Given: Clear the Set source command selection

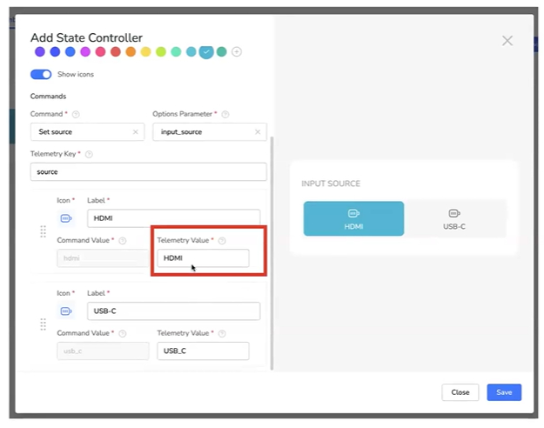Looking at the screenshot, I should [x=135, y=132].
